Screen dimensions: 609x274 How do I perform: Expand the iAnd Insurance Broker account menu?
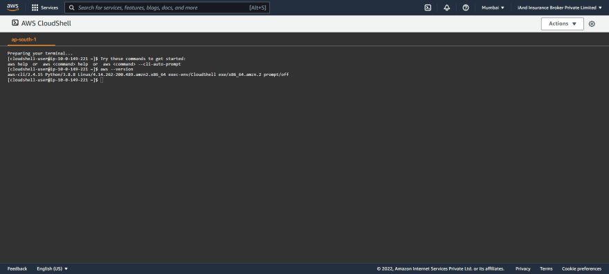click(560, 8)
